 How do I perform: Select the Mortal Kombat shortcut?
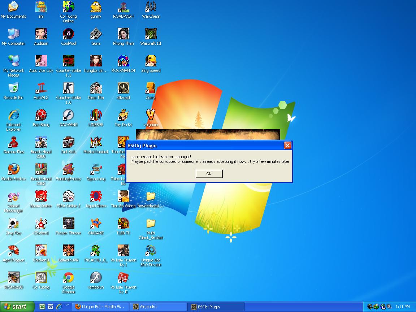96,146
